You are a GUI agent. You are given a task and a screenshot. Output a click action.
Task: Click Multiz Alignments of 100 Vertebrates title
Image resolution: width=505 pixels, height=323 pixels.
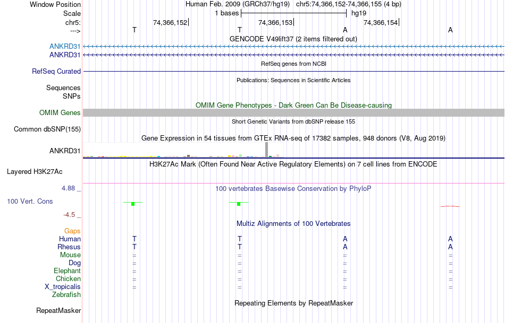(x=293, y=223)
